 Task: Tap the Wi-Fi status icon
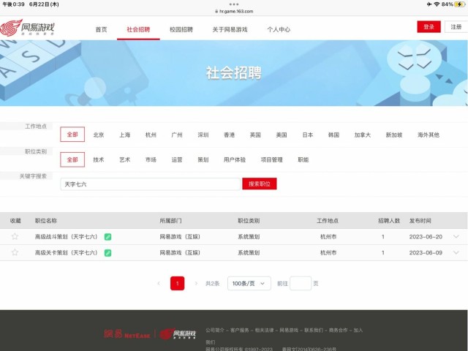(x=437, y=4)
